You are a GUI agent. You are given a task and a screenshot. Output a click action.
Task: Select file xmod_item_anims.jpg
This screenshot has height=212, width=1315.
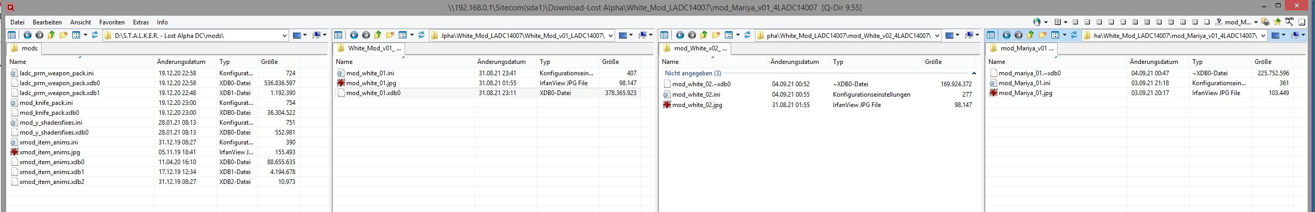[x=49, y=152]
